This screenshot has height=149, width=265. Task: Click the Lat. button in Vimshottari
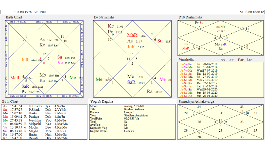pyautogui.click(x=249, y=60)
